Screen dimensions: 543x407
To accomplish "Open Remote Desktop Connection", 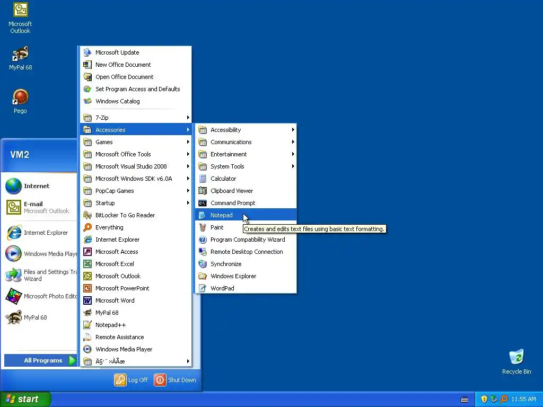I will [x=246, y=252].
